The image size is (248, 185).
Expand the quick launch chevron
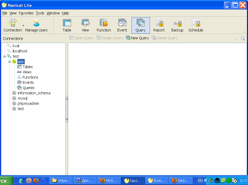(43, 179)
